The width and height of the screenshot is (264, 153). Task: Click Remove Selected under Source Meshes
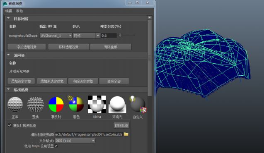tap(83, 81)
